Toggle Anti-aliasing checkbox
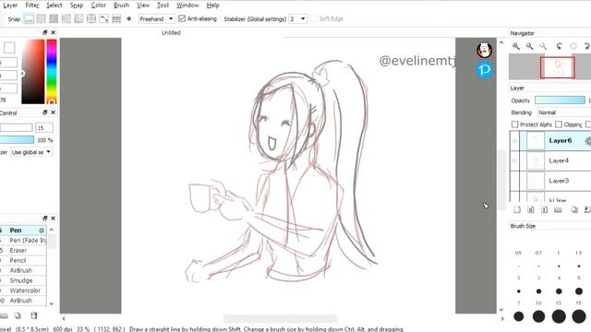The height and width of the screenshot is (332, 591). pyautogui.click(x=182, y=18)
